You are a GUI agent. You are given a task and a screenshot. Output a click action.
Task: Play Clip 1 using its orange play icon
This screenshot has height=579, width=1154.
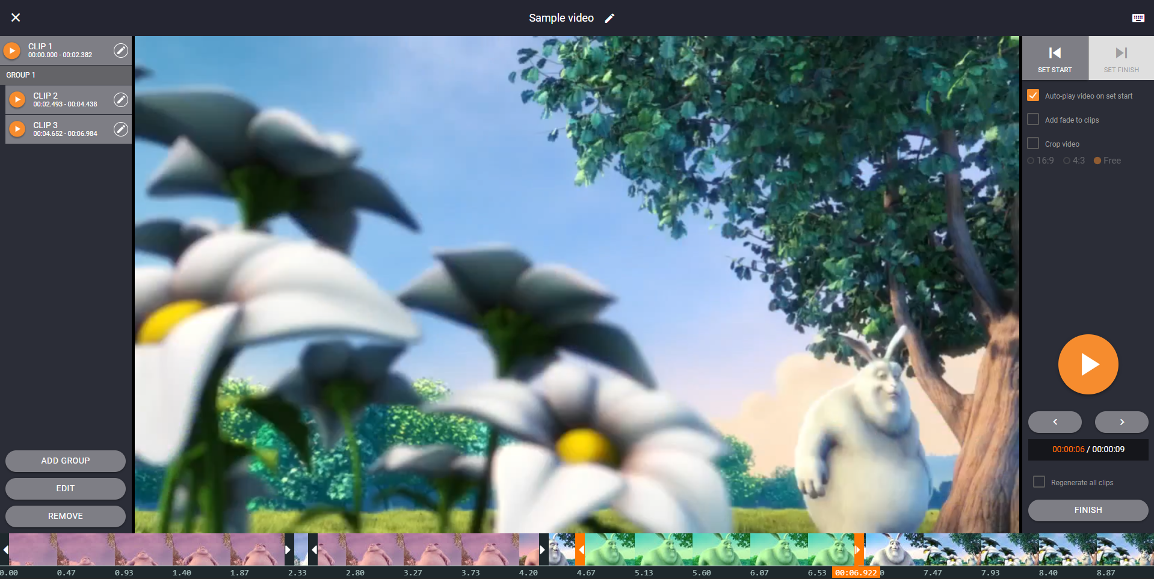pyautogui.click(x=12, y=51)
